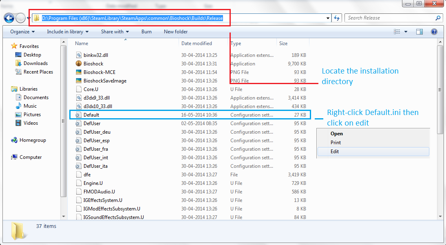Choose Edit in the context menu
The height and width of the screenshot is (245, 446).
373,152
